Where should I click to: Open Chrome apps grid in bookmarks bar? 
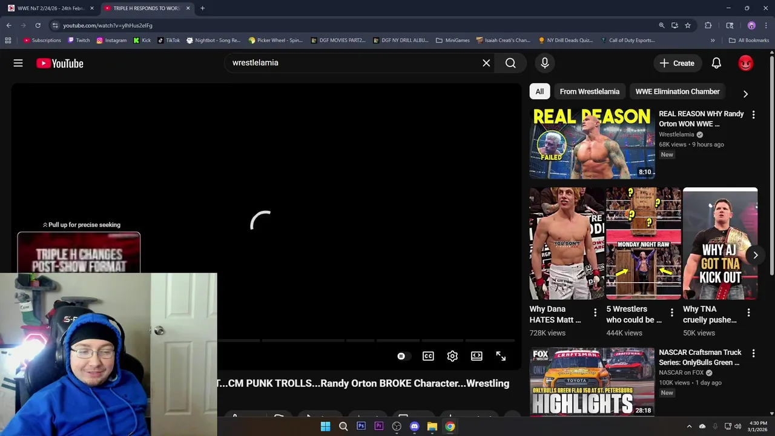coord(8,41)
